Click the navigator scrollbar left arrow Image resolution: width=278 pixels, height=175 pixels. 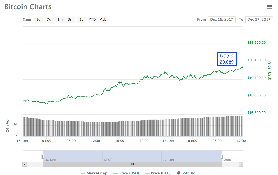click(x=24, y=164)
